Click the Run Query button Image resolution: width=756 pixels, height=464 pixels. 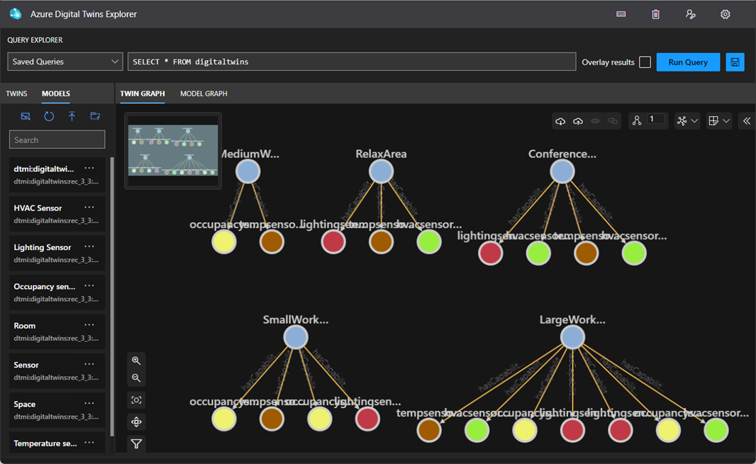click(688, 62)
